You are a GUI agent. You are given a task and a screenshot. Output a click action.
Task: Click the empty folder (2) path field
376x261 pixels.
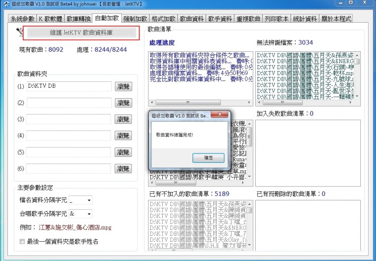[x=69, y=103]
